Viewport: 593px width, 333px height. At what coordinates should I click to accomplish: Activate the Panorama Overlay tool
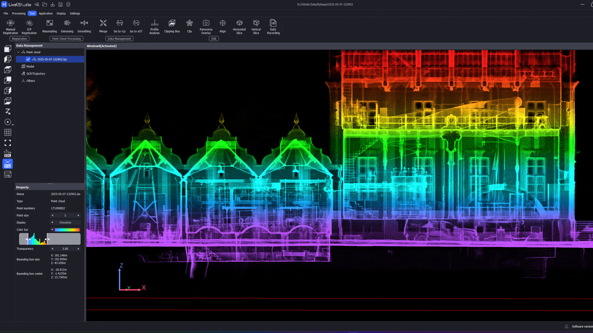(206, 26)
